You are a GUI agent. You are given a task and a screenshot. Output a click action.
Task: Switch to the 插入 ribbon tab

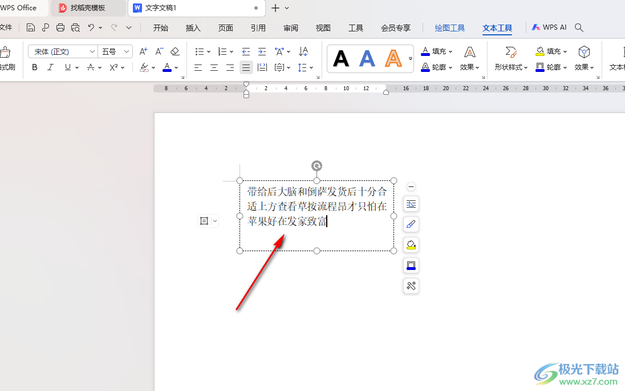pyautogui.click(x=193, y=27)
